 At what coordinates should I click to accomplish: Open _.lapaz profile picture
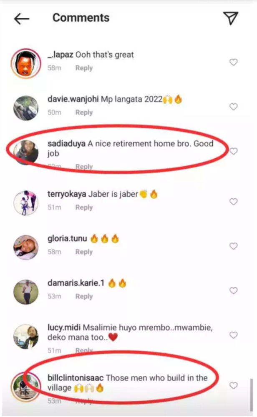26,64
